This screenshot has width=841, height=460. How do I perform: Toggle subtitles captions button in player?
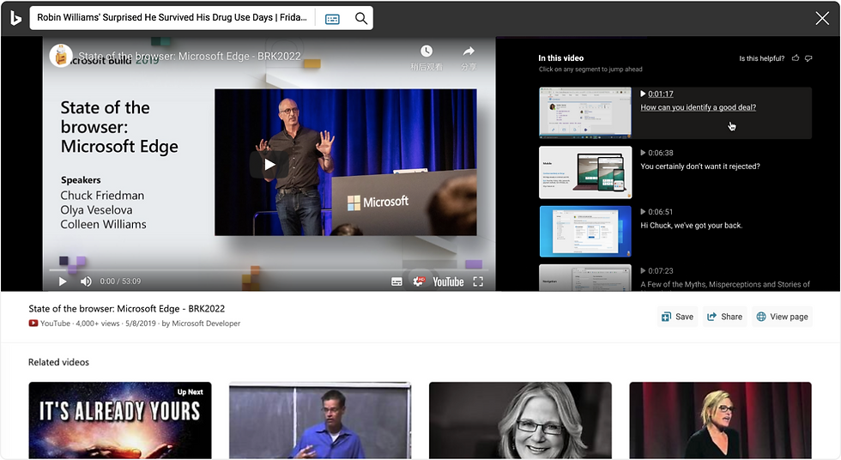click(x=396, y=282)
